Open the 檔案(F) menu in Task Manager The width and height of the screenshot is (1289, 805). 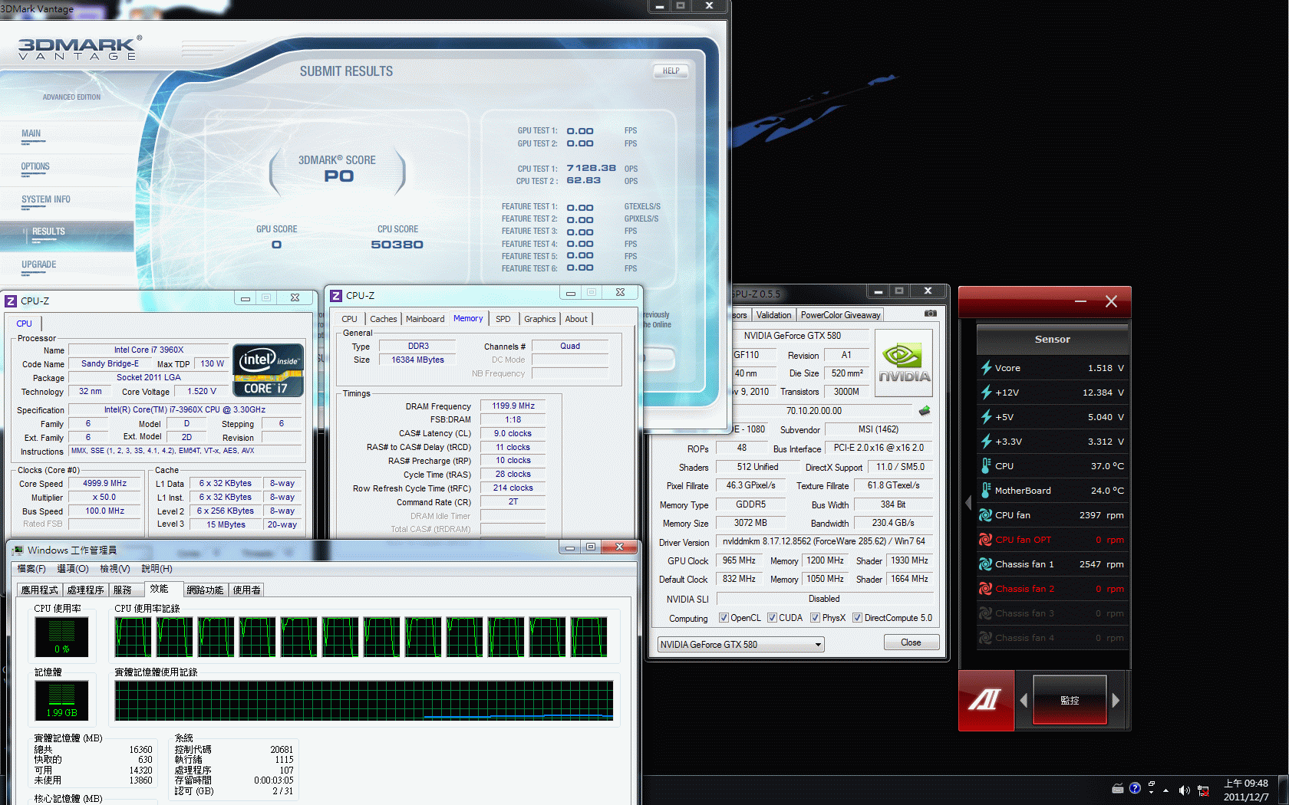pos(31,569)
